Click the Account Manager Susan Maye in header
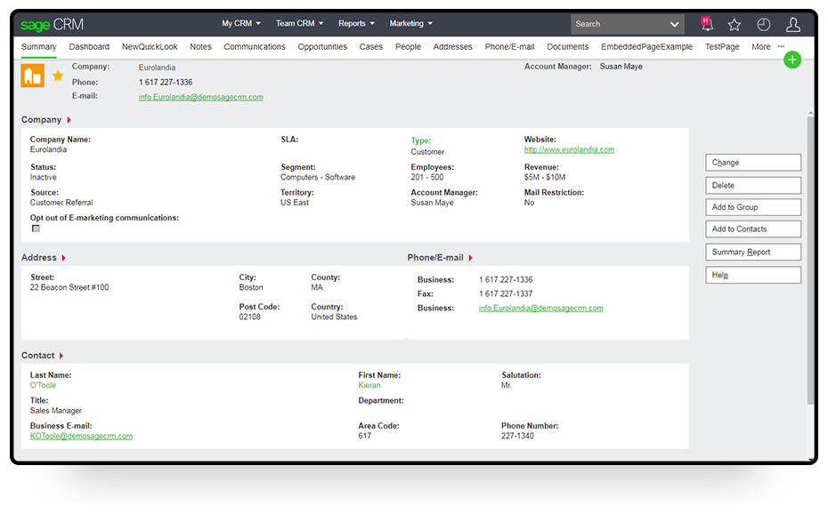 point(621,67)
